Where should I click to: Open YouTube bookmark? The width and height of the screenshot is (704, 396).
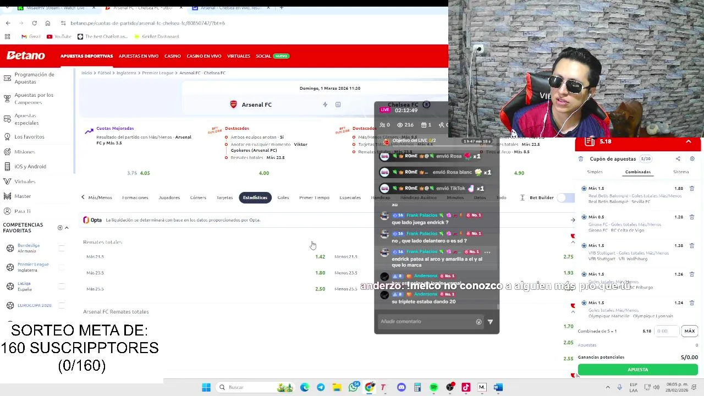point(59,36)
